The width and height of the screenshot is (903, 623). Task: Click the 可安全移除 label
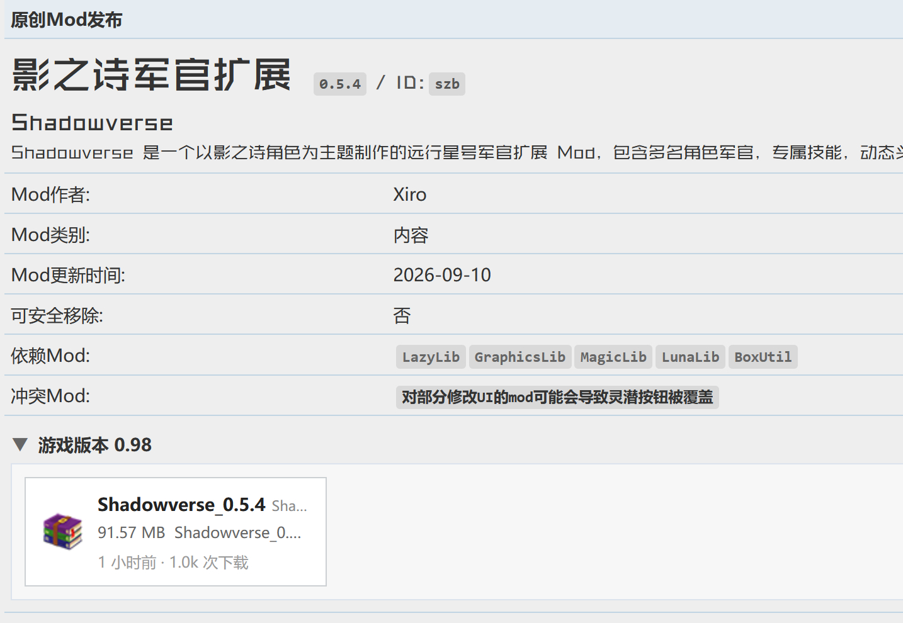point(57,315)
